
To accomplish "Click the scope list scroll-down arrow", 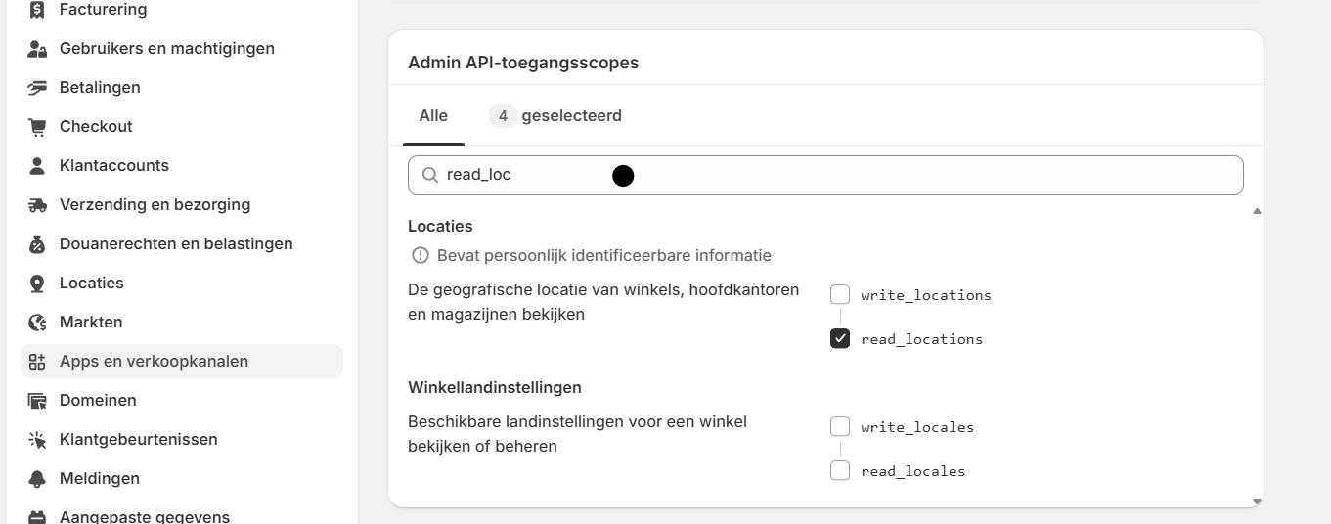I will [x=1257, y=502].
